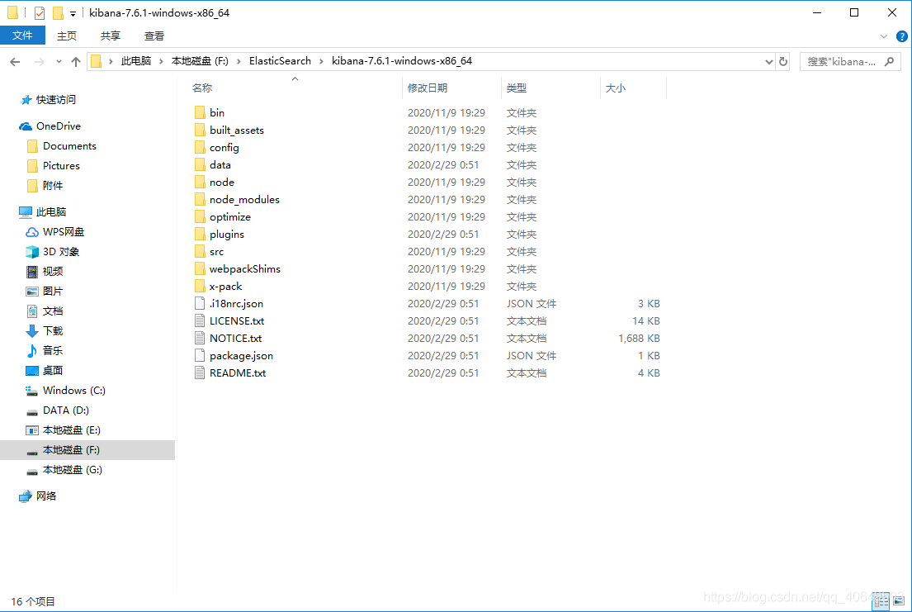Open the 文件 menu tab
Screen dimensions: 912x612
(x=22, y=36)
